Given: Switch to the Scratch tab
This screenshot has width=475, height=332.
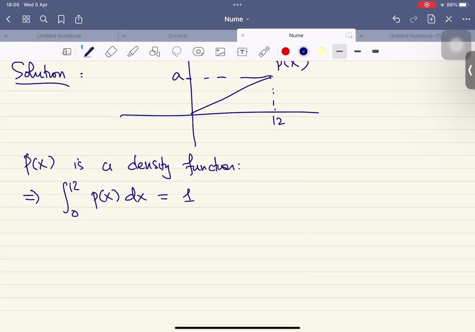Looking at the screenshot, I should click(178, 35).
